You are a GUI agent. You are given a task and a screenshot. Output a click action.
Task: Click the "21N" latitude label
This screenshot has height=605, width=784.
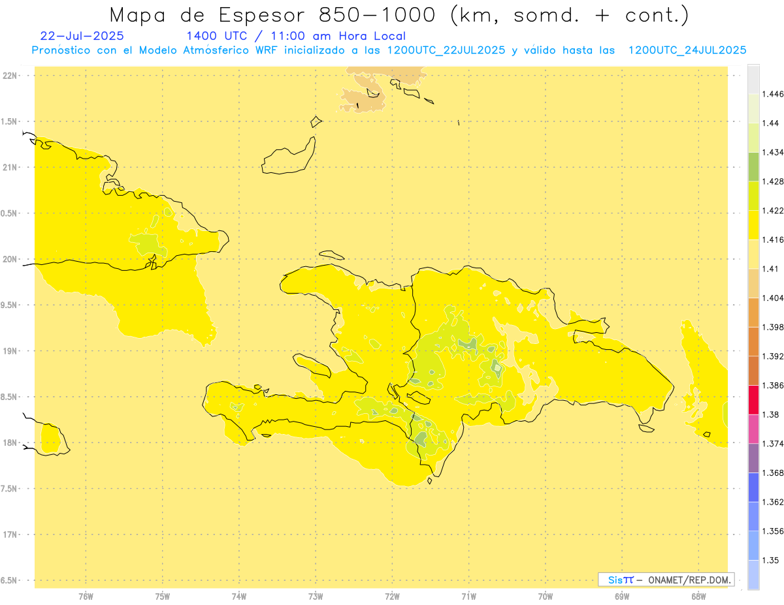click(x=10, y=167)
